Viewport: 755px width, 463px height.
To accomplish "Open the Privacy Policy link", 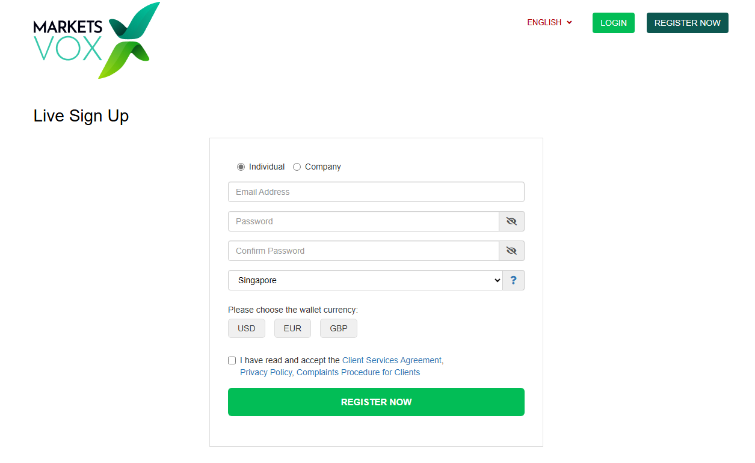I will pos(266,372).
